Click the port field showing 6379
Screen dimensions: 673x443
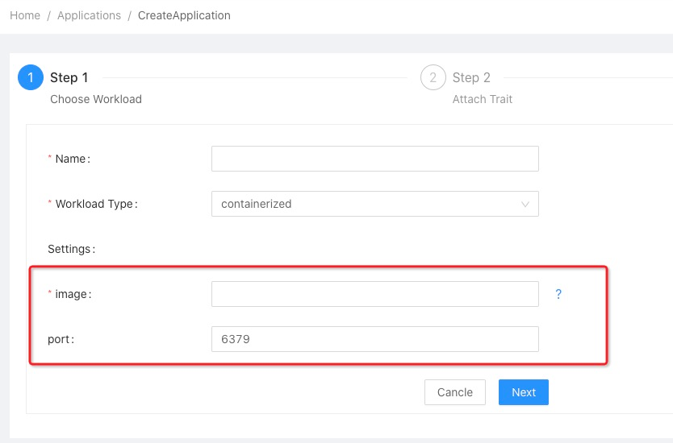click(374, 339)
